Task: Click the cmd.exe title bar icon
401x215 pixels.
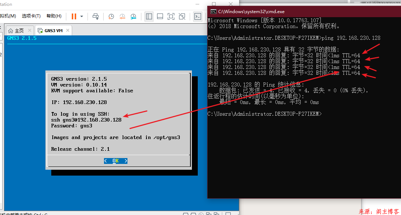Action: [213, 11]
